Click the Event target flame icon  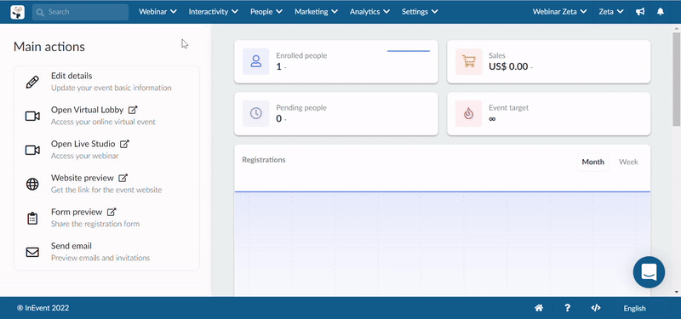tap(469, 113)
